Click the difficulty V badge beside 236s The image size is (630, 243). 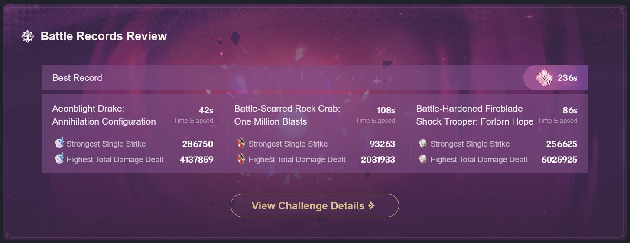(x=544, y=78)
